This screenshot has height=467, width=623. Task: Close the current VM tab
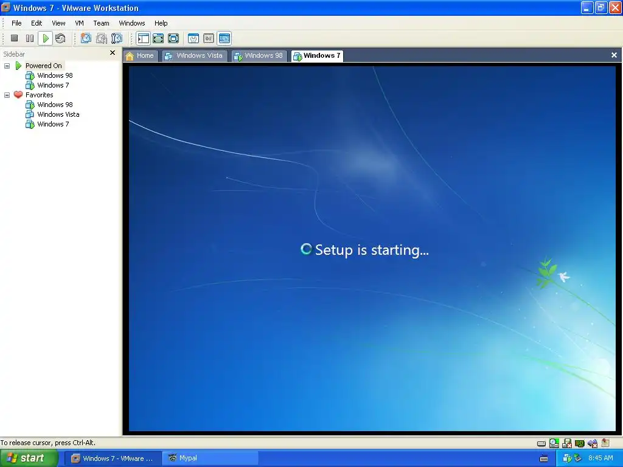click(614, 55)
